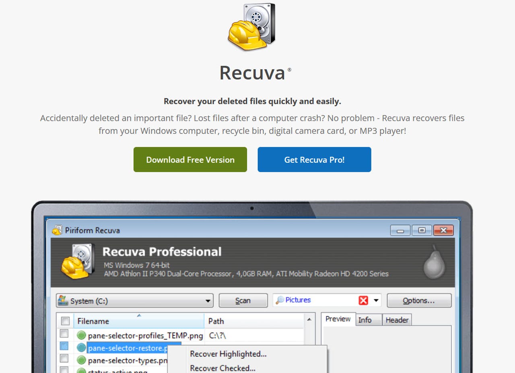Click the Recuva hard hat logo at top
The height and width of the screenshot is (373, 515).
(252, 27)
